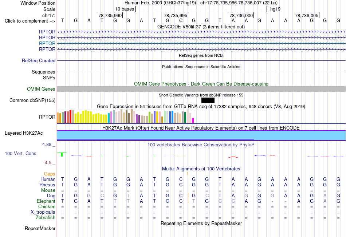Click the Zebrafish species label

[46, 218]
